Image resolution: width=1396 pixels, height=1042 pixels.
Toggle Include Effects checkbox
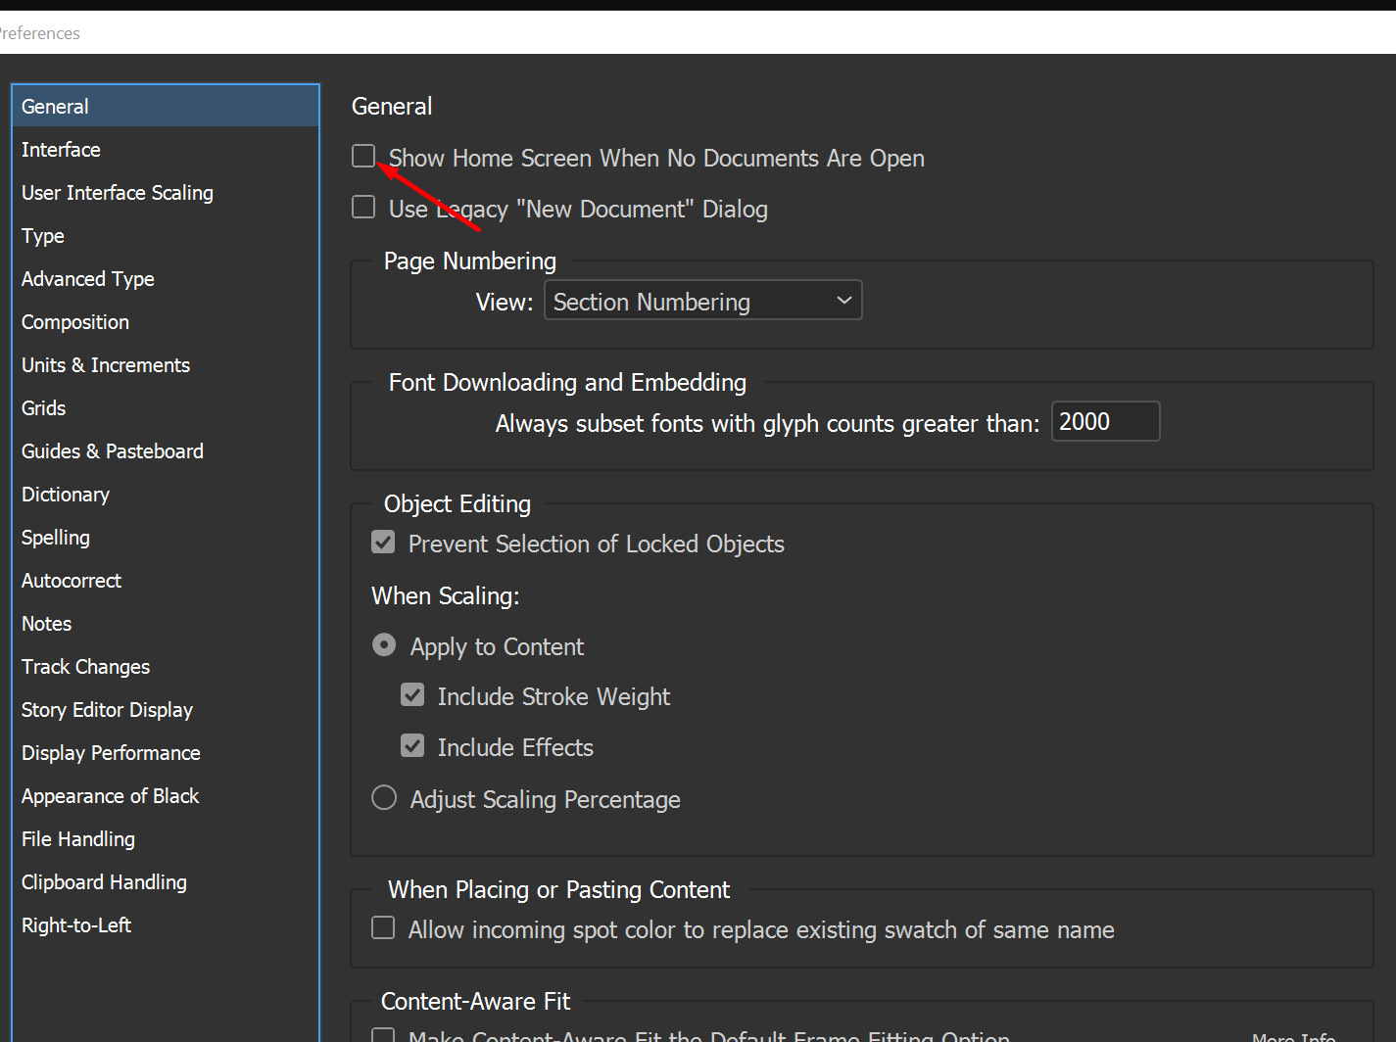pos(412,746)
